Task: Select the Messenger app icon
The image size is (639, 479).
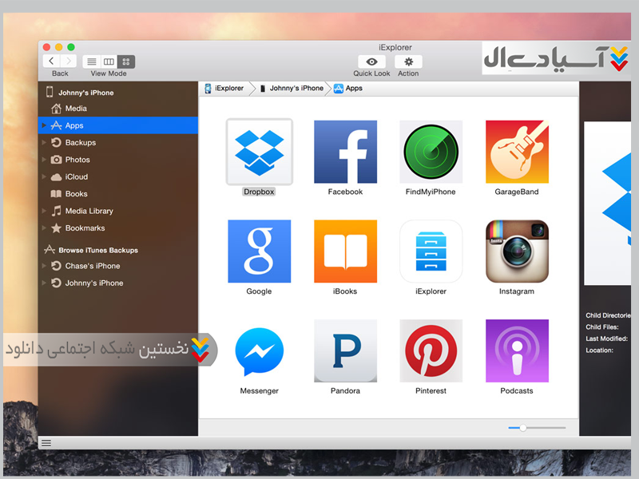Action: tap(260, 351)
